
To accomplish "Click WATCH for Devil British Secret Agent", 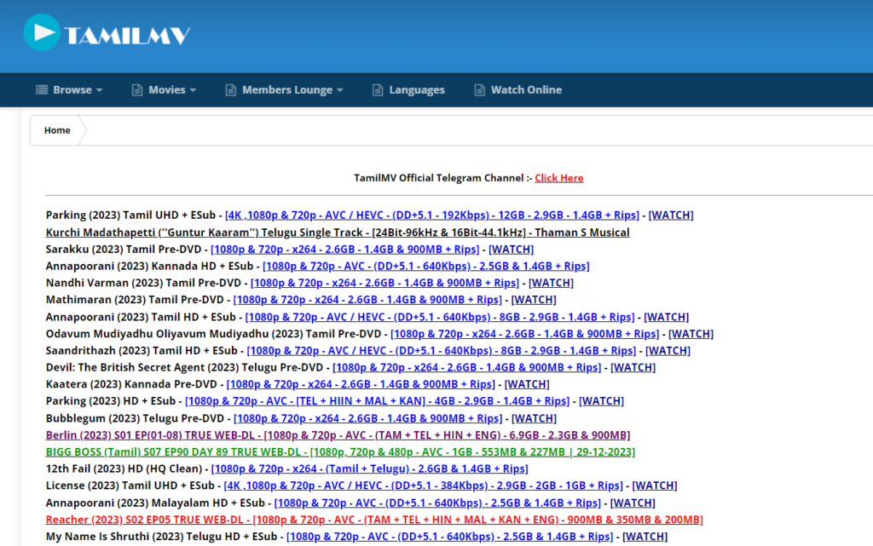I will (x=633, y=367).
